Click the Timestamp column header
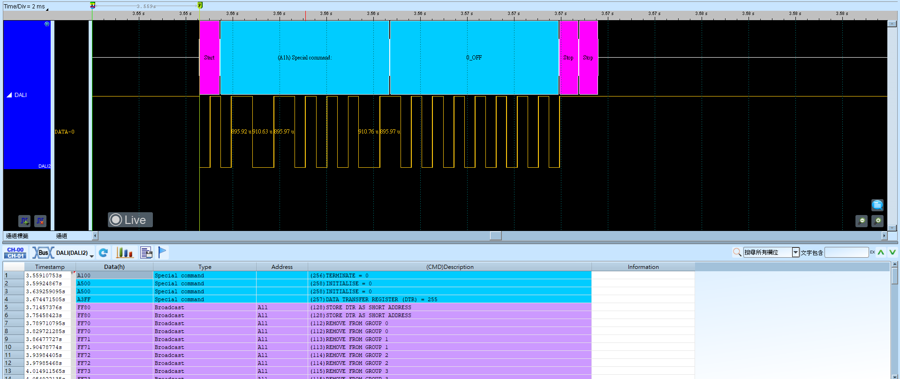 (x=50, y=267)
